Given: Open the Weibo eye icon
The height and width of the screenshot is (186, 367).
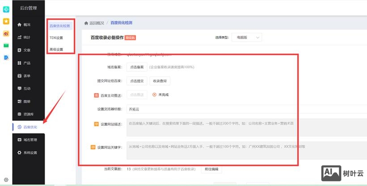Looking at the screenshot, I should pyautogui.click(x=6, y=33).
